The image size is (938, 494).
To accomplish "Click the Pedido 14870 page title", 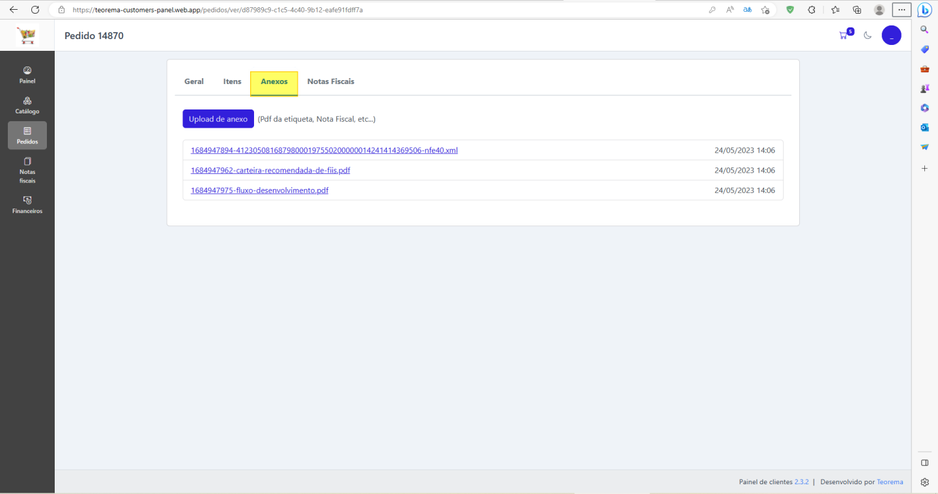I will coord(94,36).
